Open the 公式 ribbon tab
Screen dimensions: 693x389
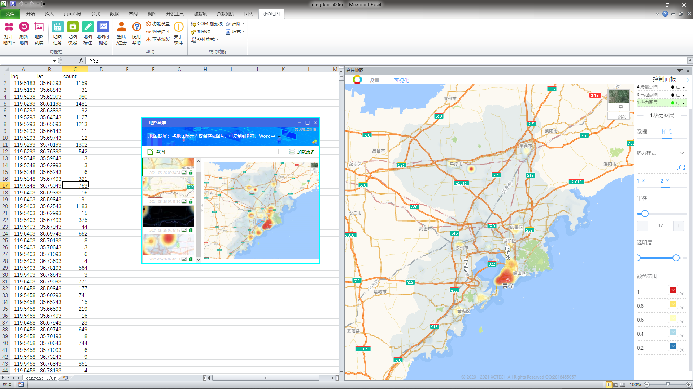[95, 14]
